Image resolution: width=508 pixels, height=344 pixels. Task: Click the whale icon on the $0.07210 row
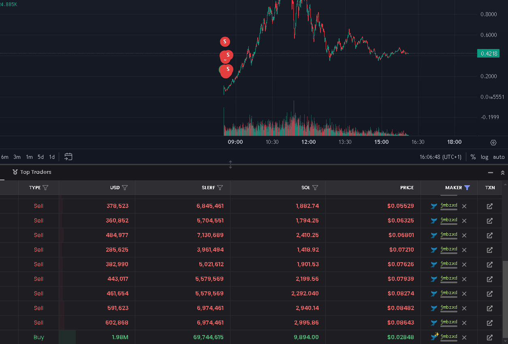pyautogui.click(x=434, y=250)
